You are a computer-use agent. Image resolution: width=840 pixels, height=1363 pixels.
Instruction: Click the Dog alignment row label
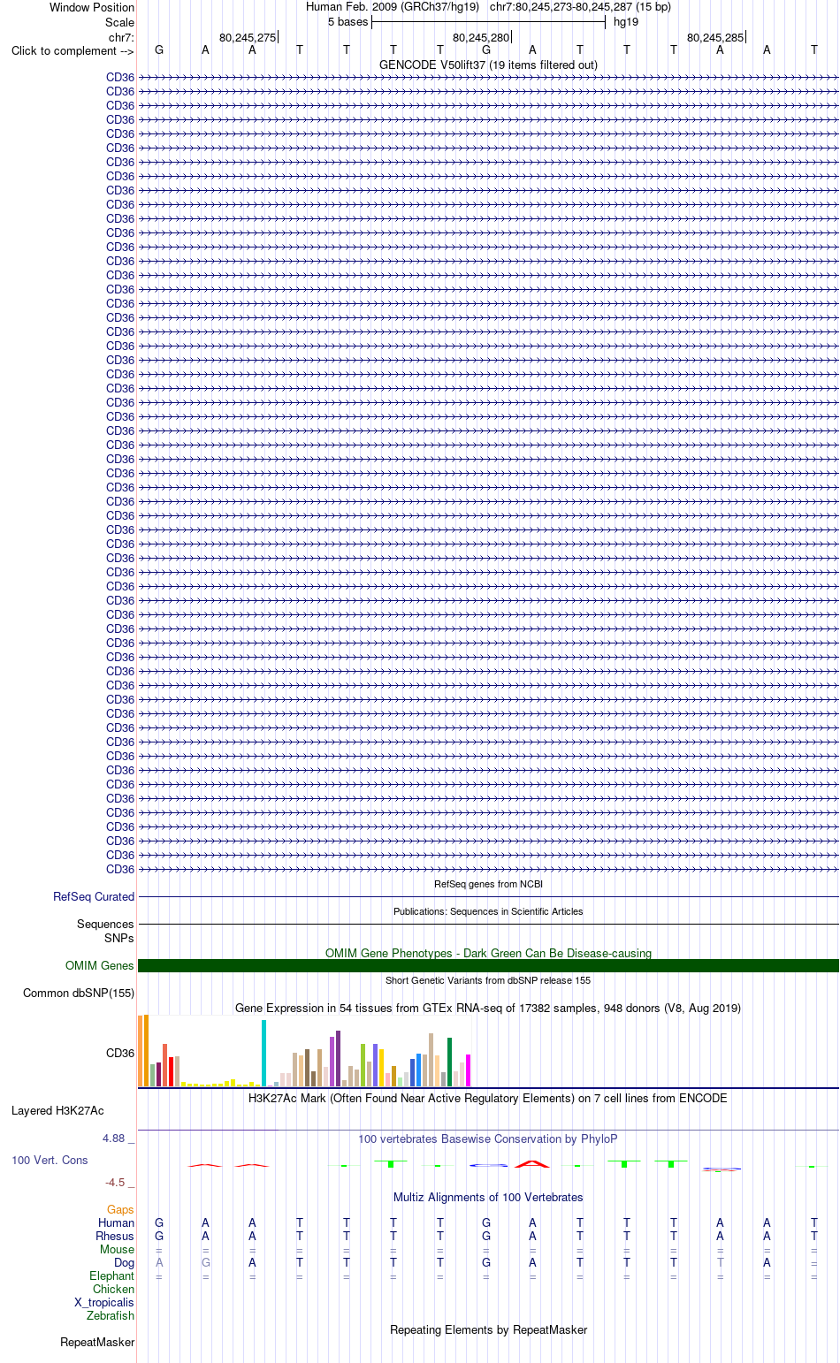(x=124, y=1262)
